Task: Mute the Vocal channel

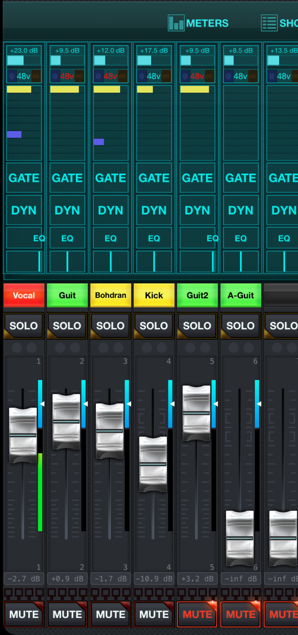Action: 24,614
